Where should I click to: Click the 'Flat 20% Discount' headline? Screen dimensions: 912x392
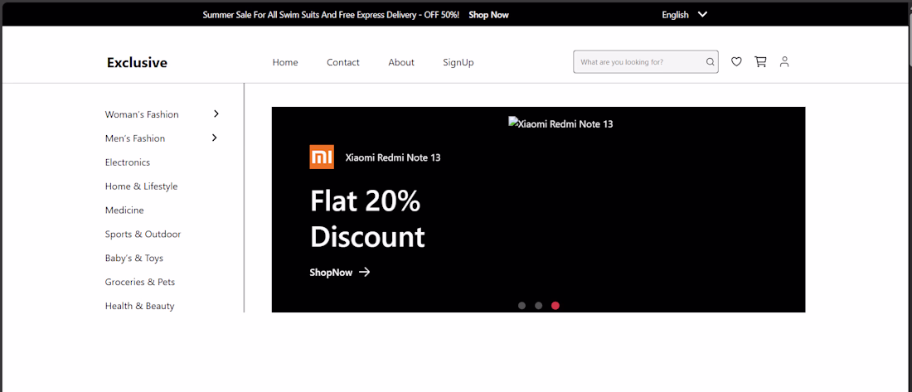click(367, 220)
